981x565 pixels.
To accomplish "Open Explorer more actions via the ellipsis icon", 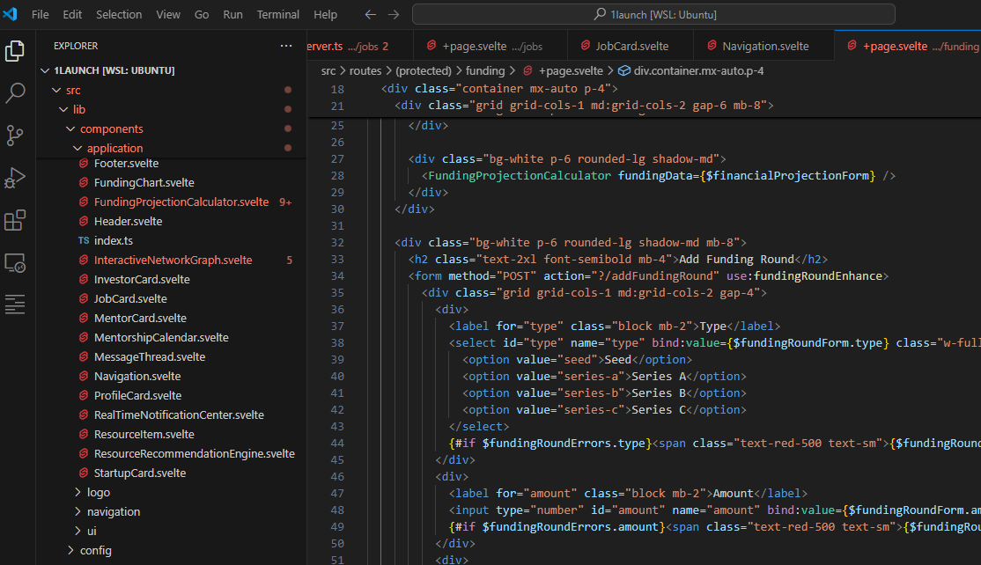I will (x=286, y=45).
